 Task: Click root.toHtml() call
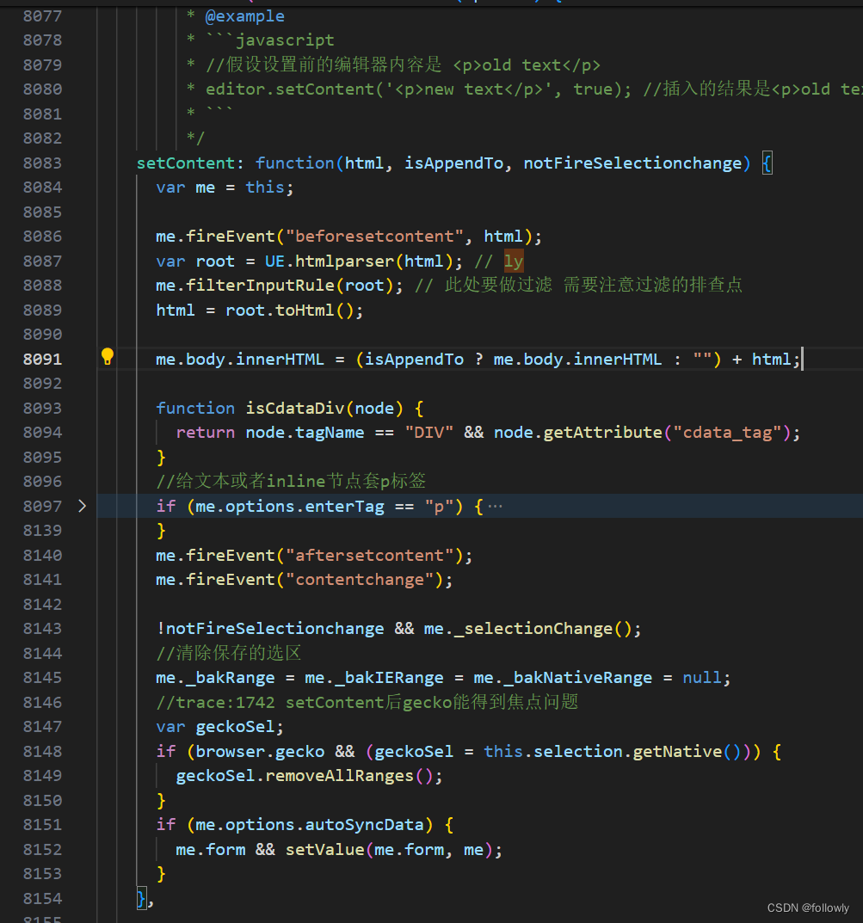tap(290, 311)
